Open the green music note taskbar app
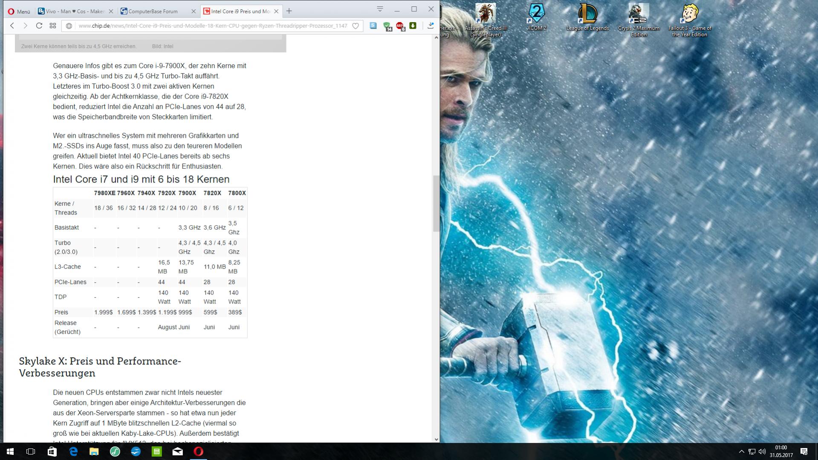 coord(115,451)
